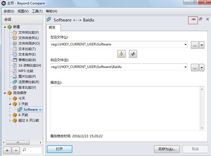This screenshot has width=211, height=156.
Task: Select 文本比较(T) session type
Action: (27, 49)
